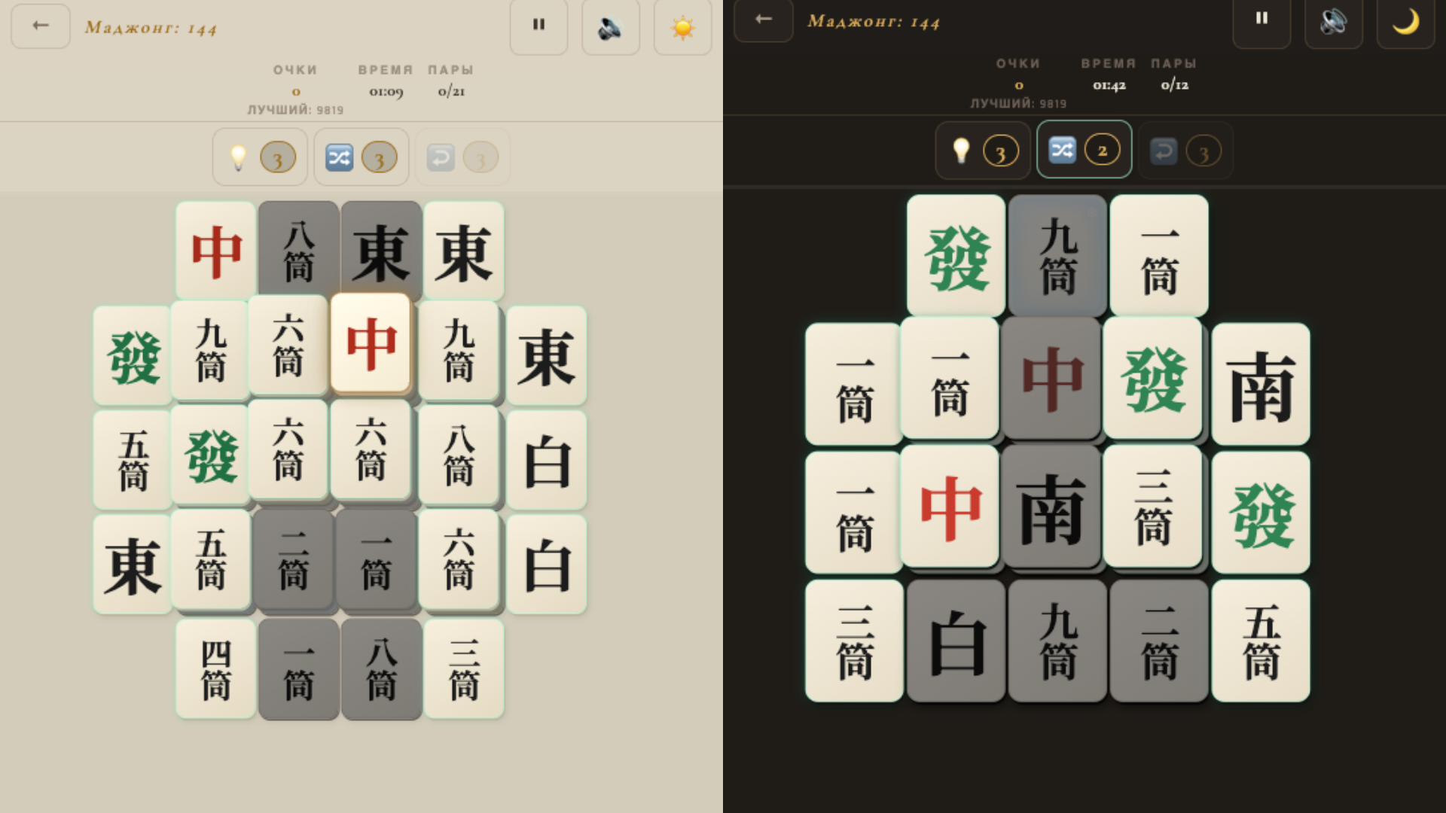Select the 五筒 tile in dark board

click(x=1261, y=641)
